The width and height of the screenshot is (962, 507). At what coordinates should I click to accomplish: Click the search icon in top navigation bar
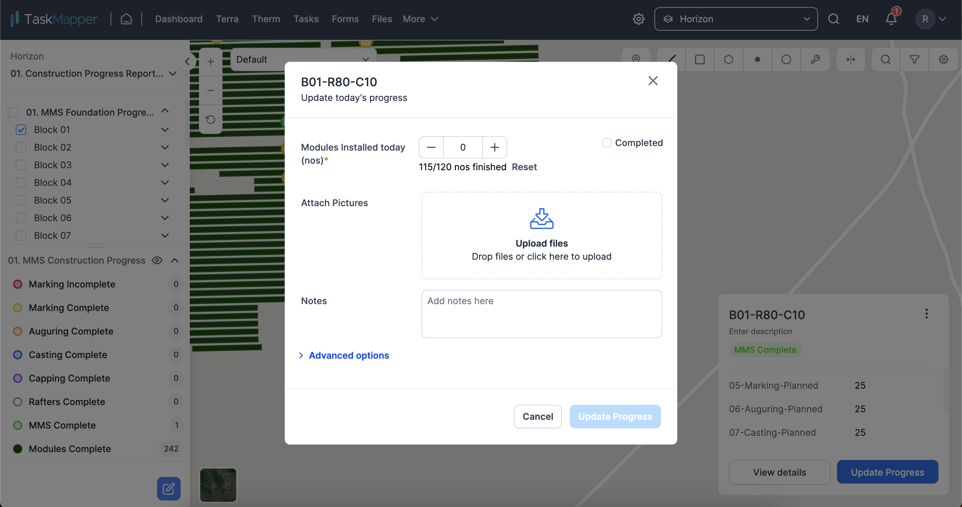point(833,18)
